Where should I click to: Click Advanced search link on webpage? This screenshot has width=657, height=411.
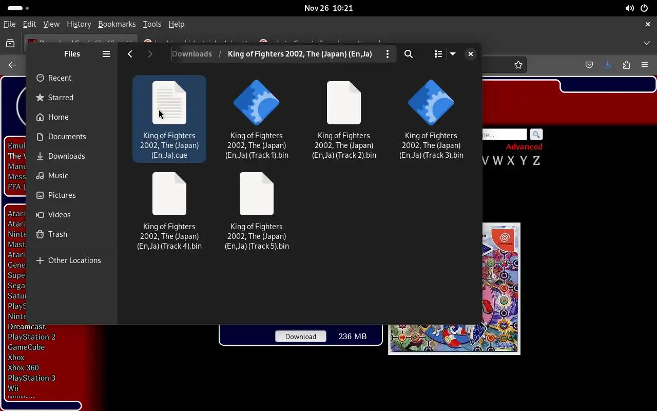tap(524, 146)
